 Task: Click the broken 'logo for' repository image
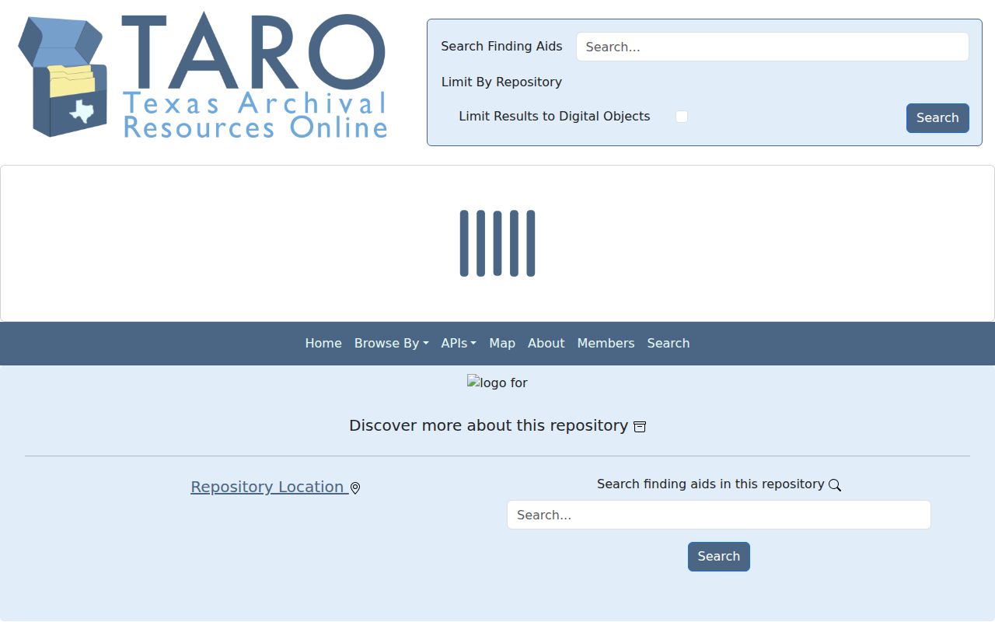click(x=497, y=383)
